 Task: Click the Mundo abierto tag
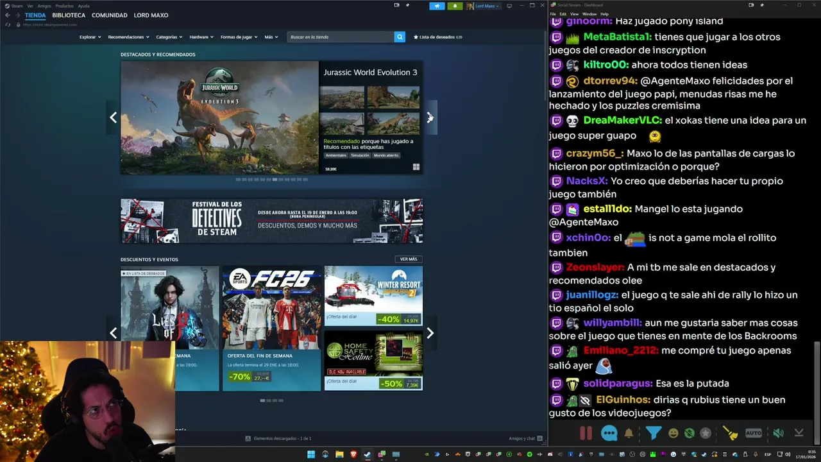pos(386,155)
